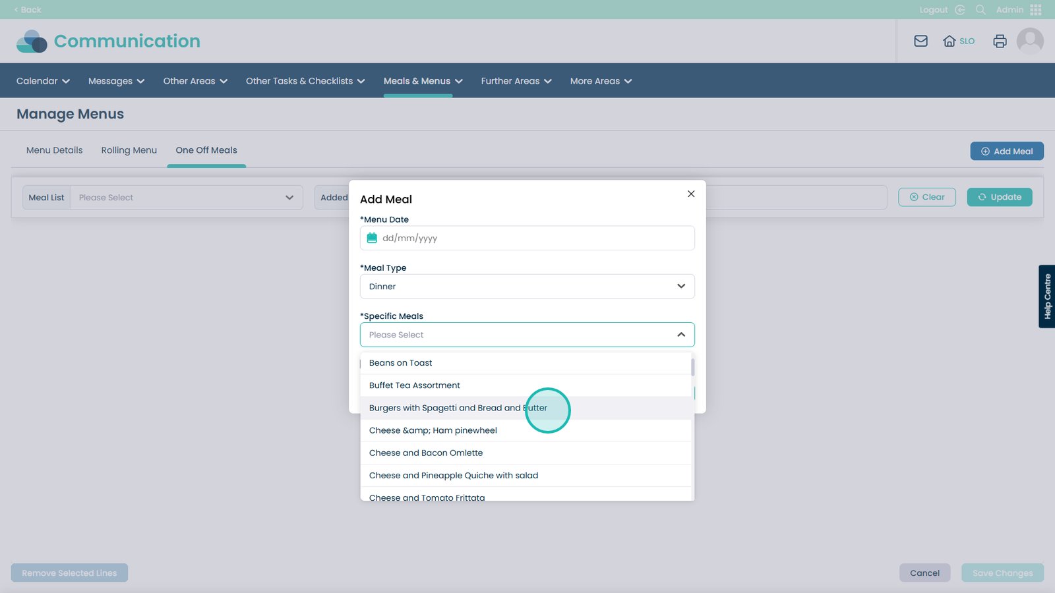Click the printer icon
This screenshot has width=1055, height=593.
point(1000,41)
